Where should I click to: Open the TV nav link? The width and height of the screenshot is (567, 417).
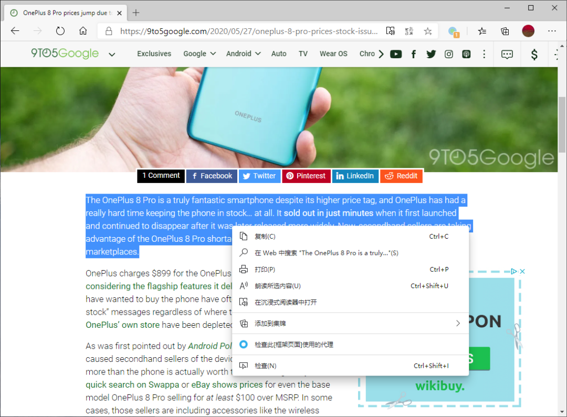(303, 54)
